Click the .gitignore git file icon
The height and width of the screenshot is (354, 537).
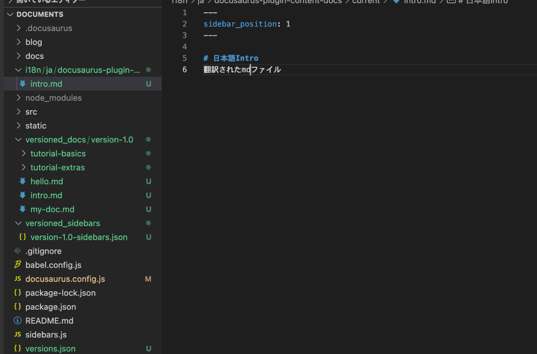[x=18, y=251]
